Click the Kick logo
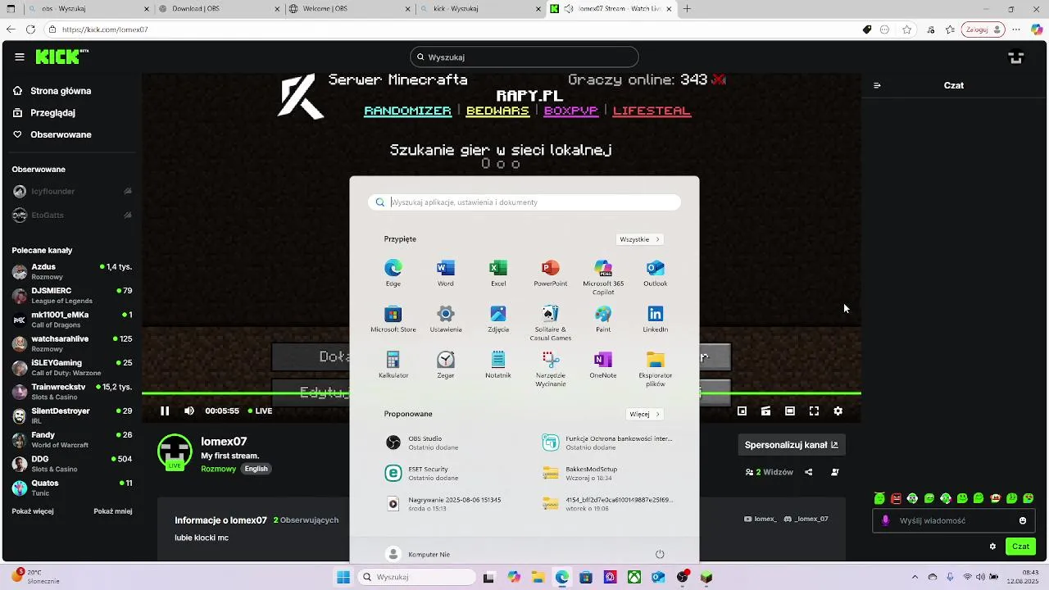The width and height of the screenshot is (1049, 590). [61, 57]
